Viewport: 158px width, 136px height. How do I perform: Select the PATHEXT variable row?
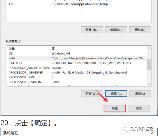[78, 63]
